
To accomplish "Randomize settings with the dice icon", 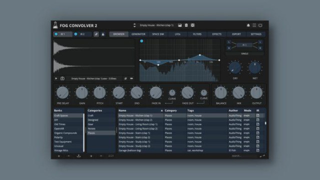I will (x=192, y=25).
